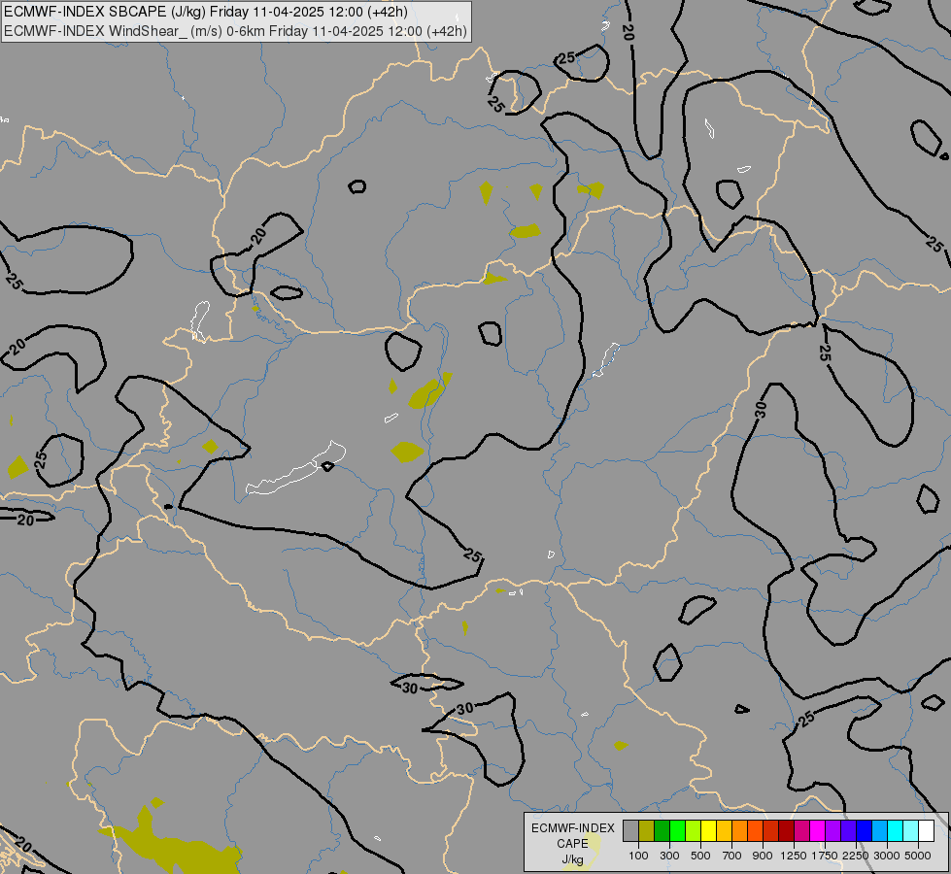Click the orange swatch right of the 700 tick
951x874 pixels.
[739, 830]
